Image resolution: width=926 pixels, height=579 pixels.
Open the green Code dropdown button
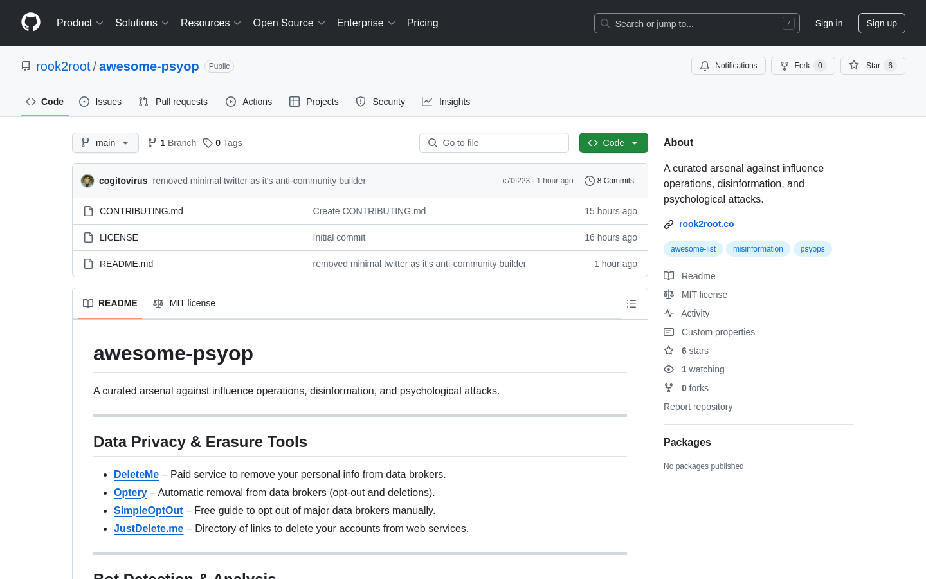click(613, 143)
